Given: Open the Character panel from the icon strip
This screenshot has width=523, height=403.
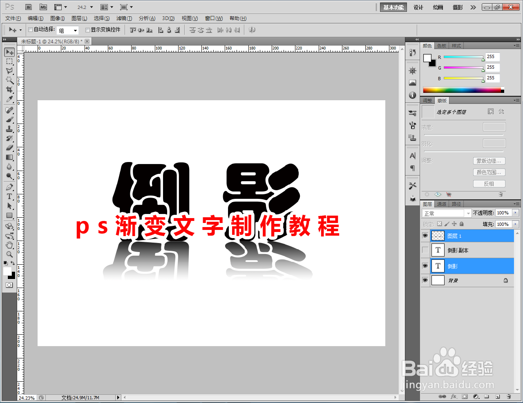Looking at the screenshot, I should tap(412, 155).
